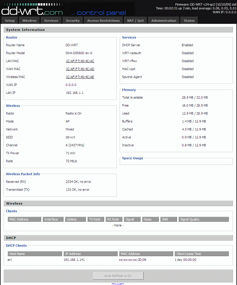
Task: Select the SSID value dd-wrt
Action: 70,137
